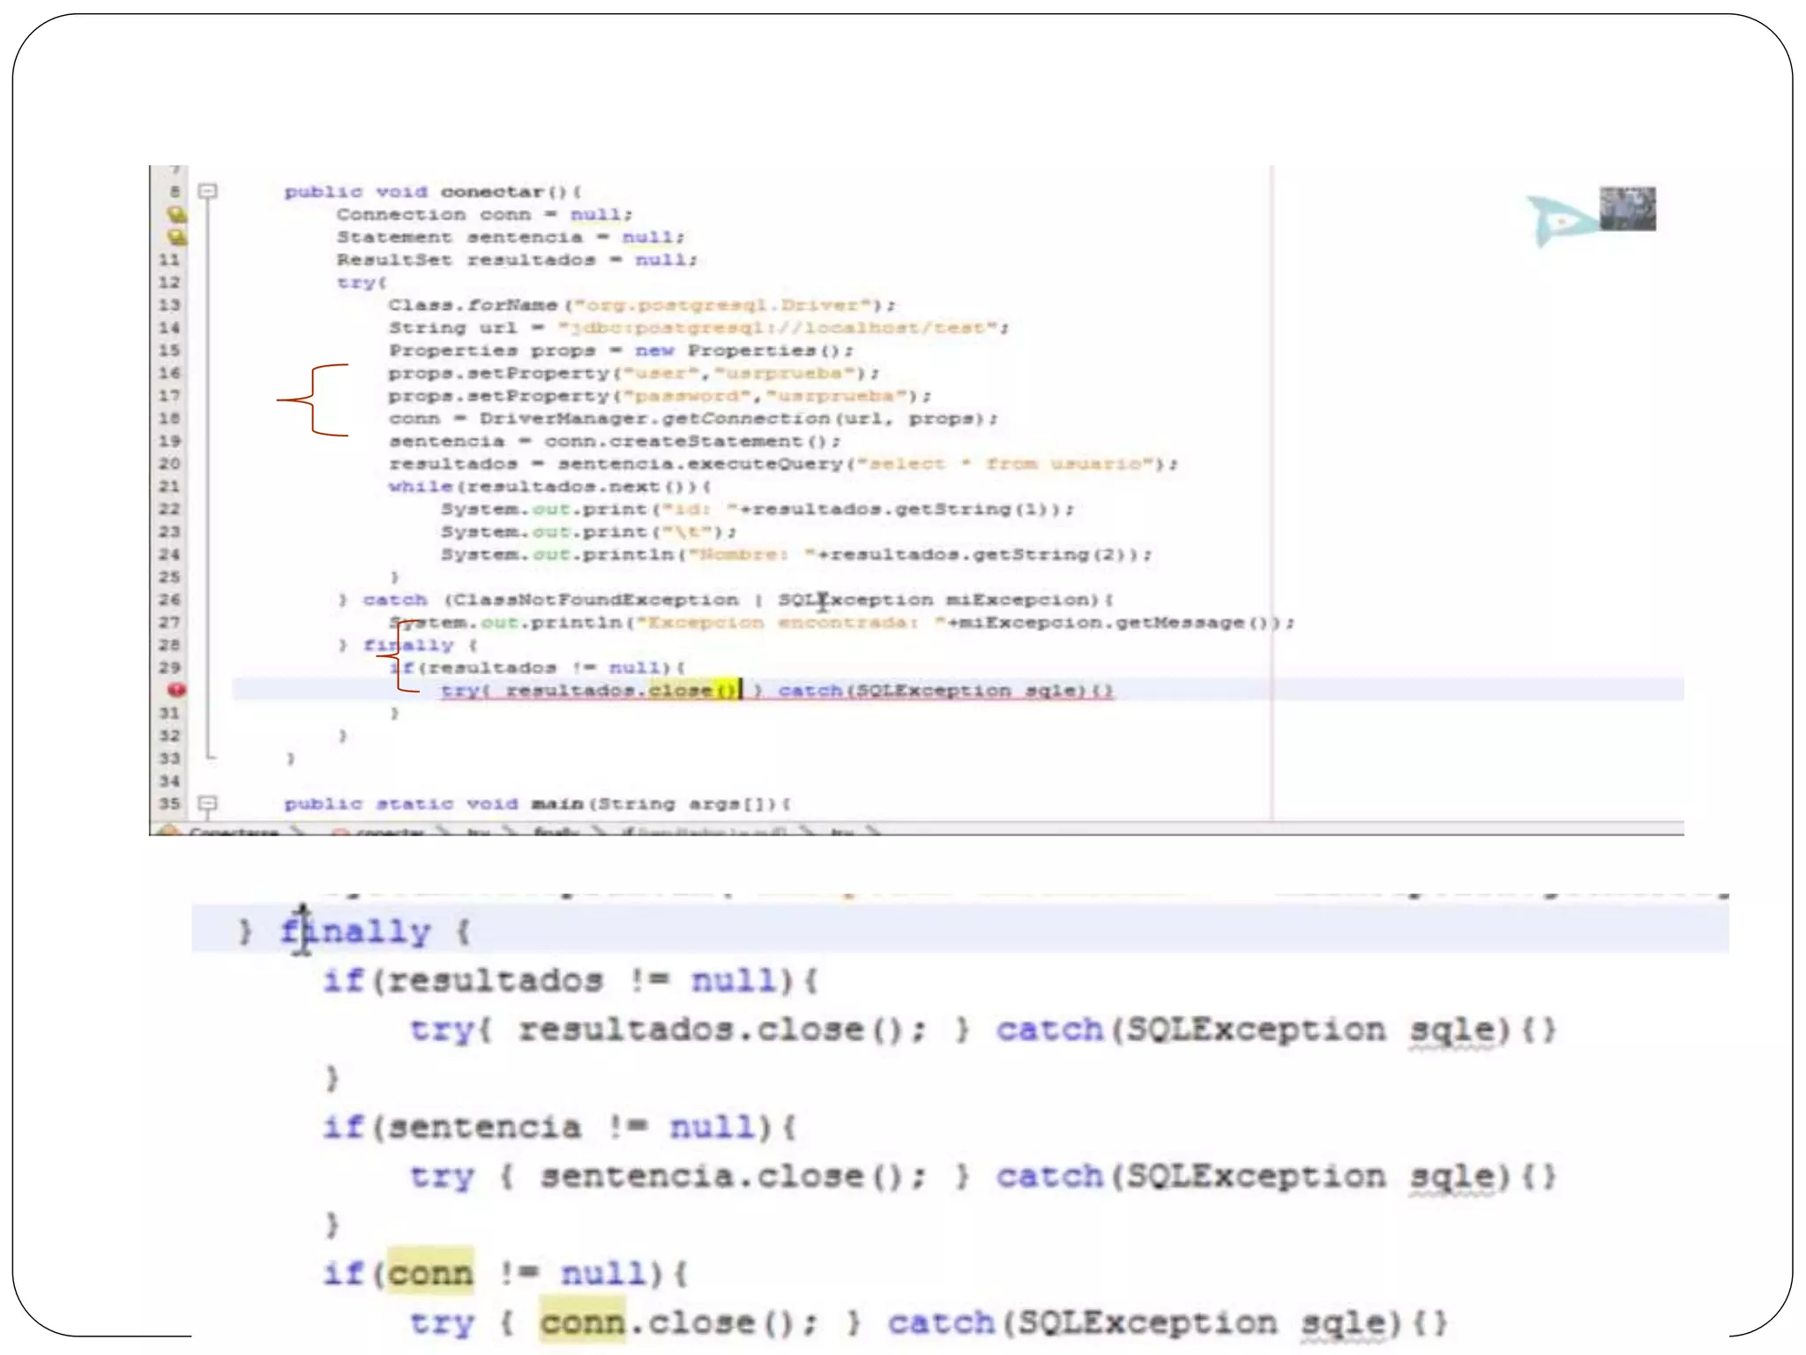Click the underlined sqle in the resultados catch
This screenshot has height=1355, width=1806.
pyautogui.click(x=1452, y=1029)
